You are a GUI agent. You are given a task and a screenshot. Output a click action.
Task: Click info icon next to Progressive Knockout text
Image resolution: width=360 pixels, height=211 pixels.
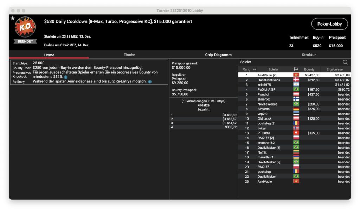[x=66, y=77]
